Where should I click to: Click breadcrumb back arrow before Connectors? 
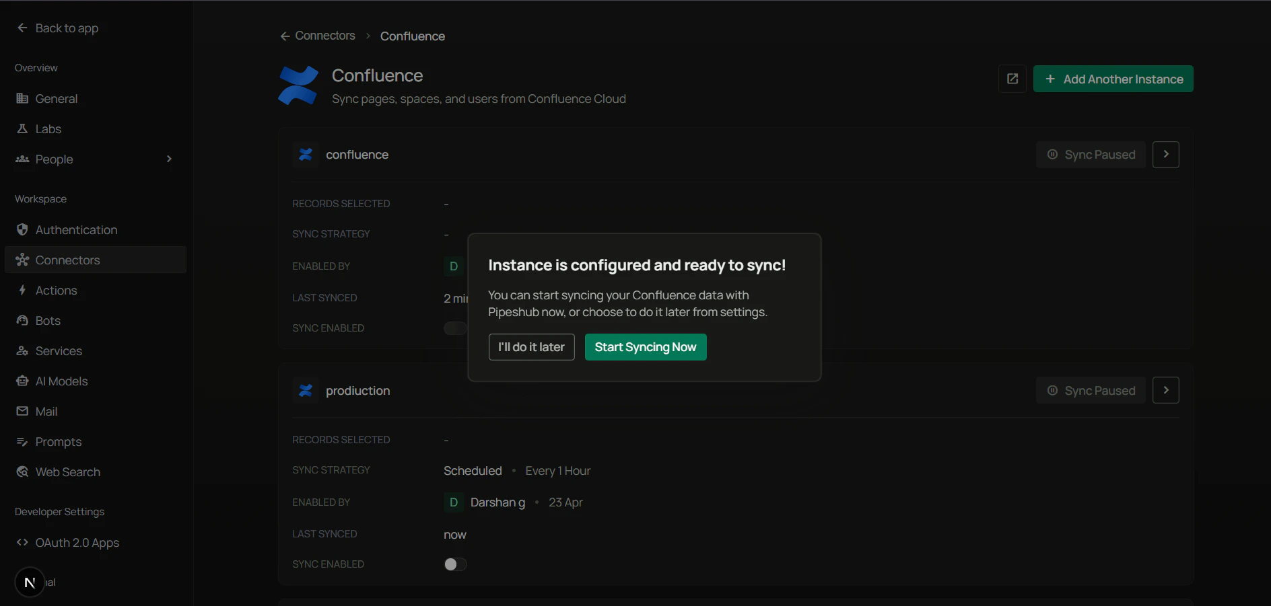click(285, 36)
